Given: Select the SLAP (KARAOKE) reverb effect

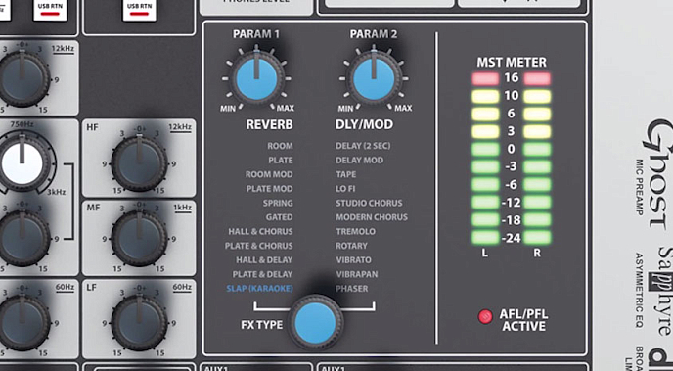Looking at the screenshot, I should [259, 288].
